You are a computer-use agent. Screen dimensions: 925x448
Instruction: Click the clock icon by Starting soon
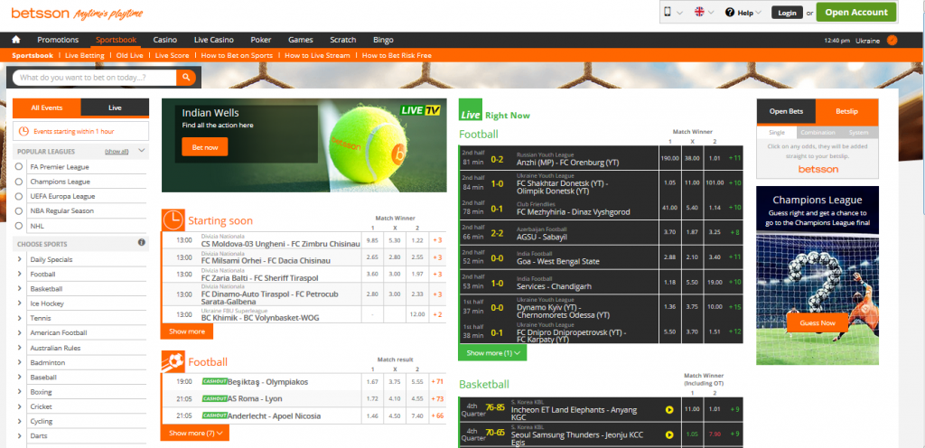pos(173,219)
